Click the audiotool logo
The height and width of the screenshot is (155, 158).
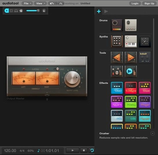[x=11, y=3]
